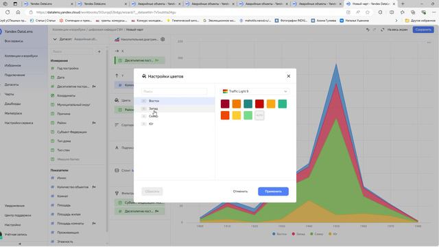
Task: Open the chart in full screen (На весь экран)
Action: coord(394,30)
